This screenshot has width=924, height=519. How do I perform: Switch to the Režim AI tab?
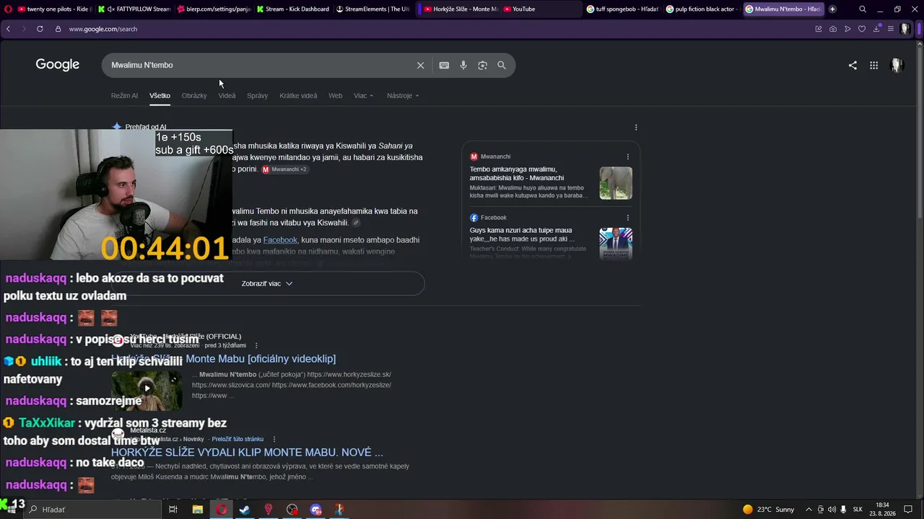(x=124, y=96)
